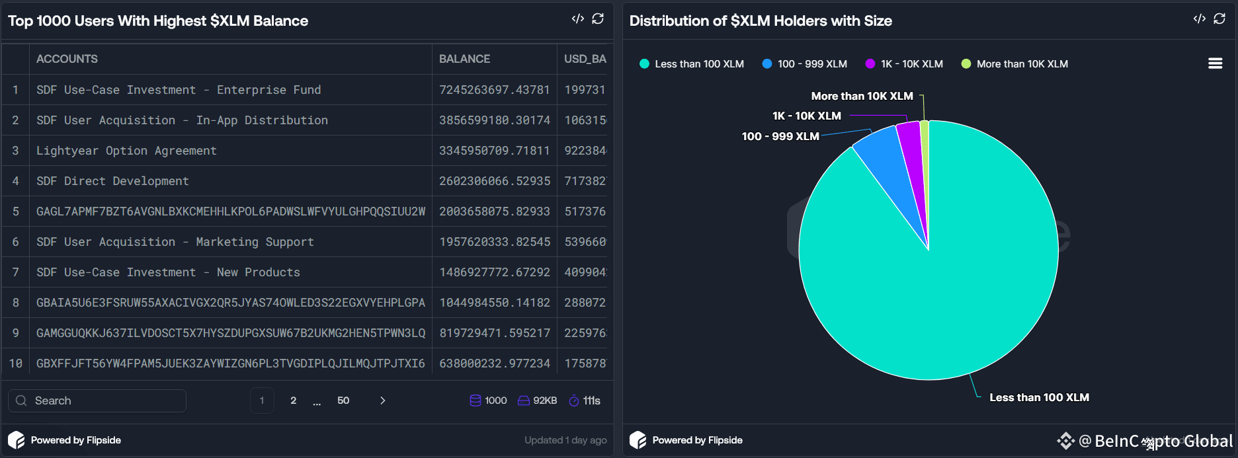Click Distribution of $XLM Holders with Size title
This screenshot has width=1238, height=458.
point(761,20)
